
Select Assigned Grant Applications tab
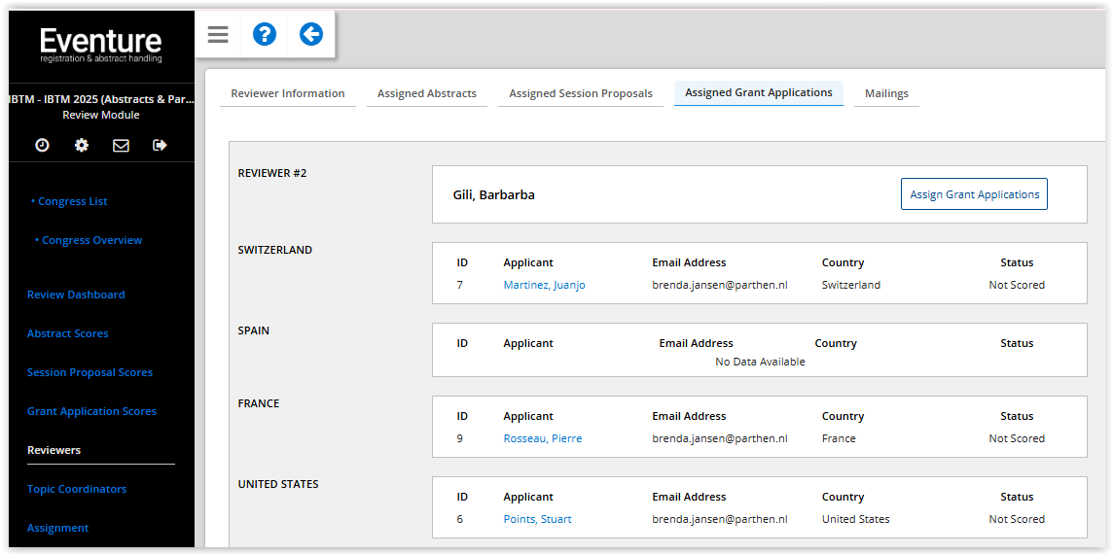759,93
